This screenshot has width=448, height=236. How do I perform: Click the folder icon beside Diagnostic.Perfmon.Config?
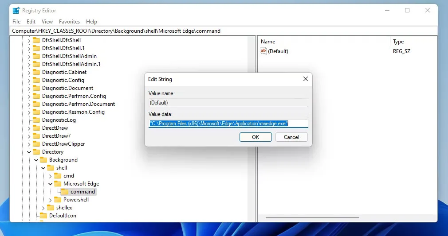pyautogui.click(x=36, y=96)
